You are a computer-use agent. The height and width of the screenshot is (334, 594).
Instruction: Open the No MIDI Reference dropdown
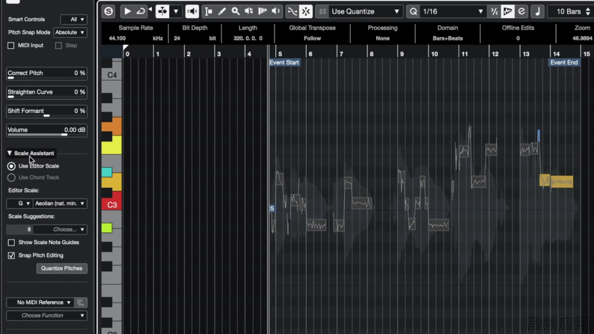click(40, 303)
